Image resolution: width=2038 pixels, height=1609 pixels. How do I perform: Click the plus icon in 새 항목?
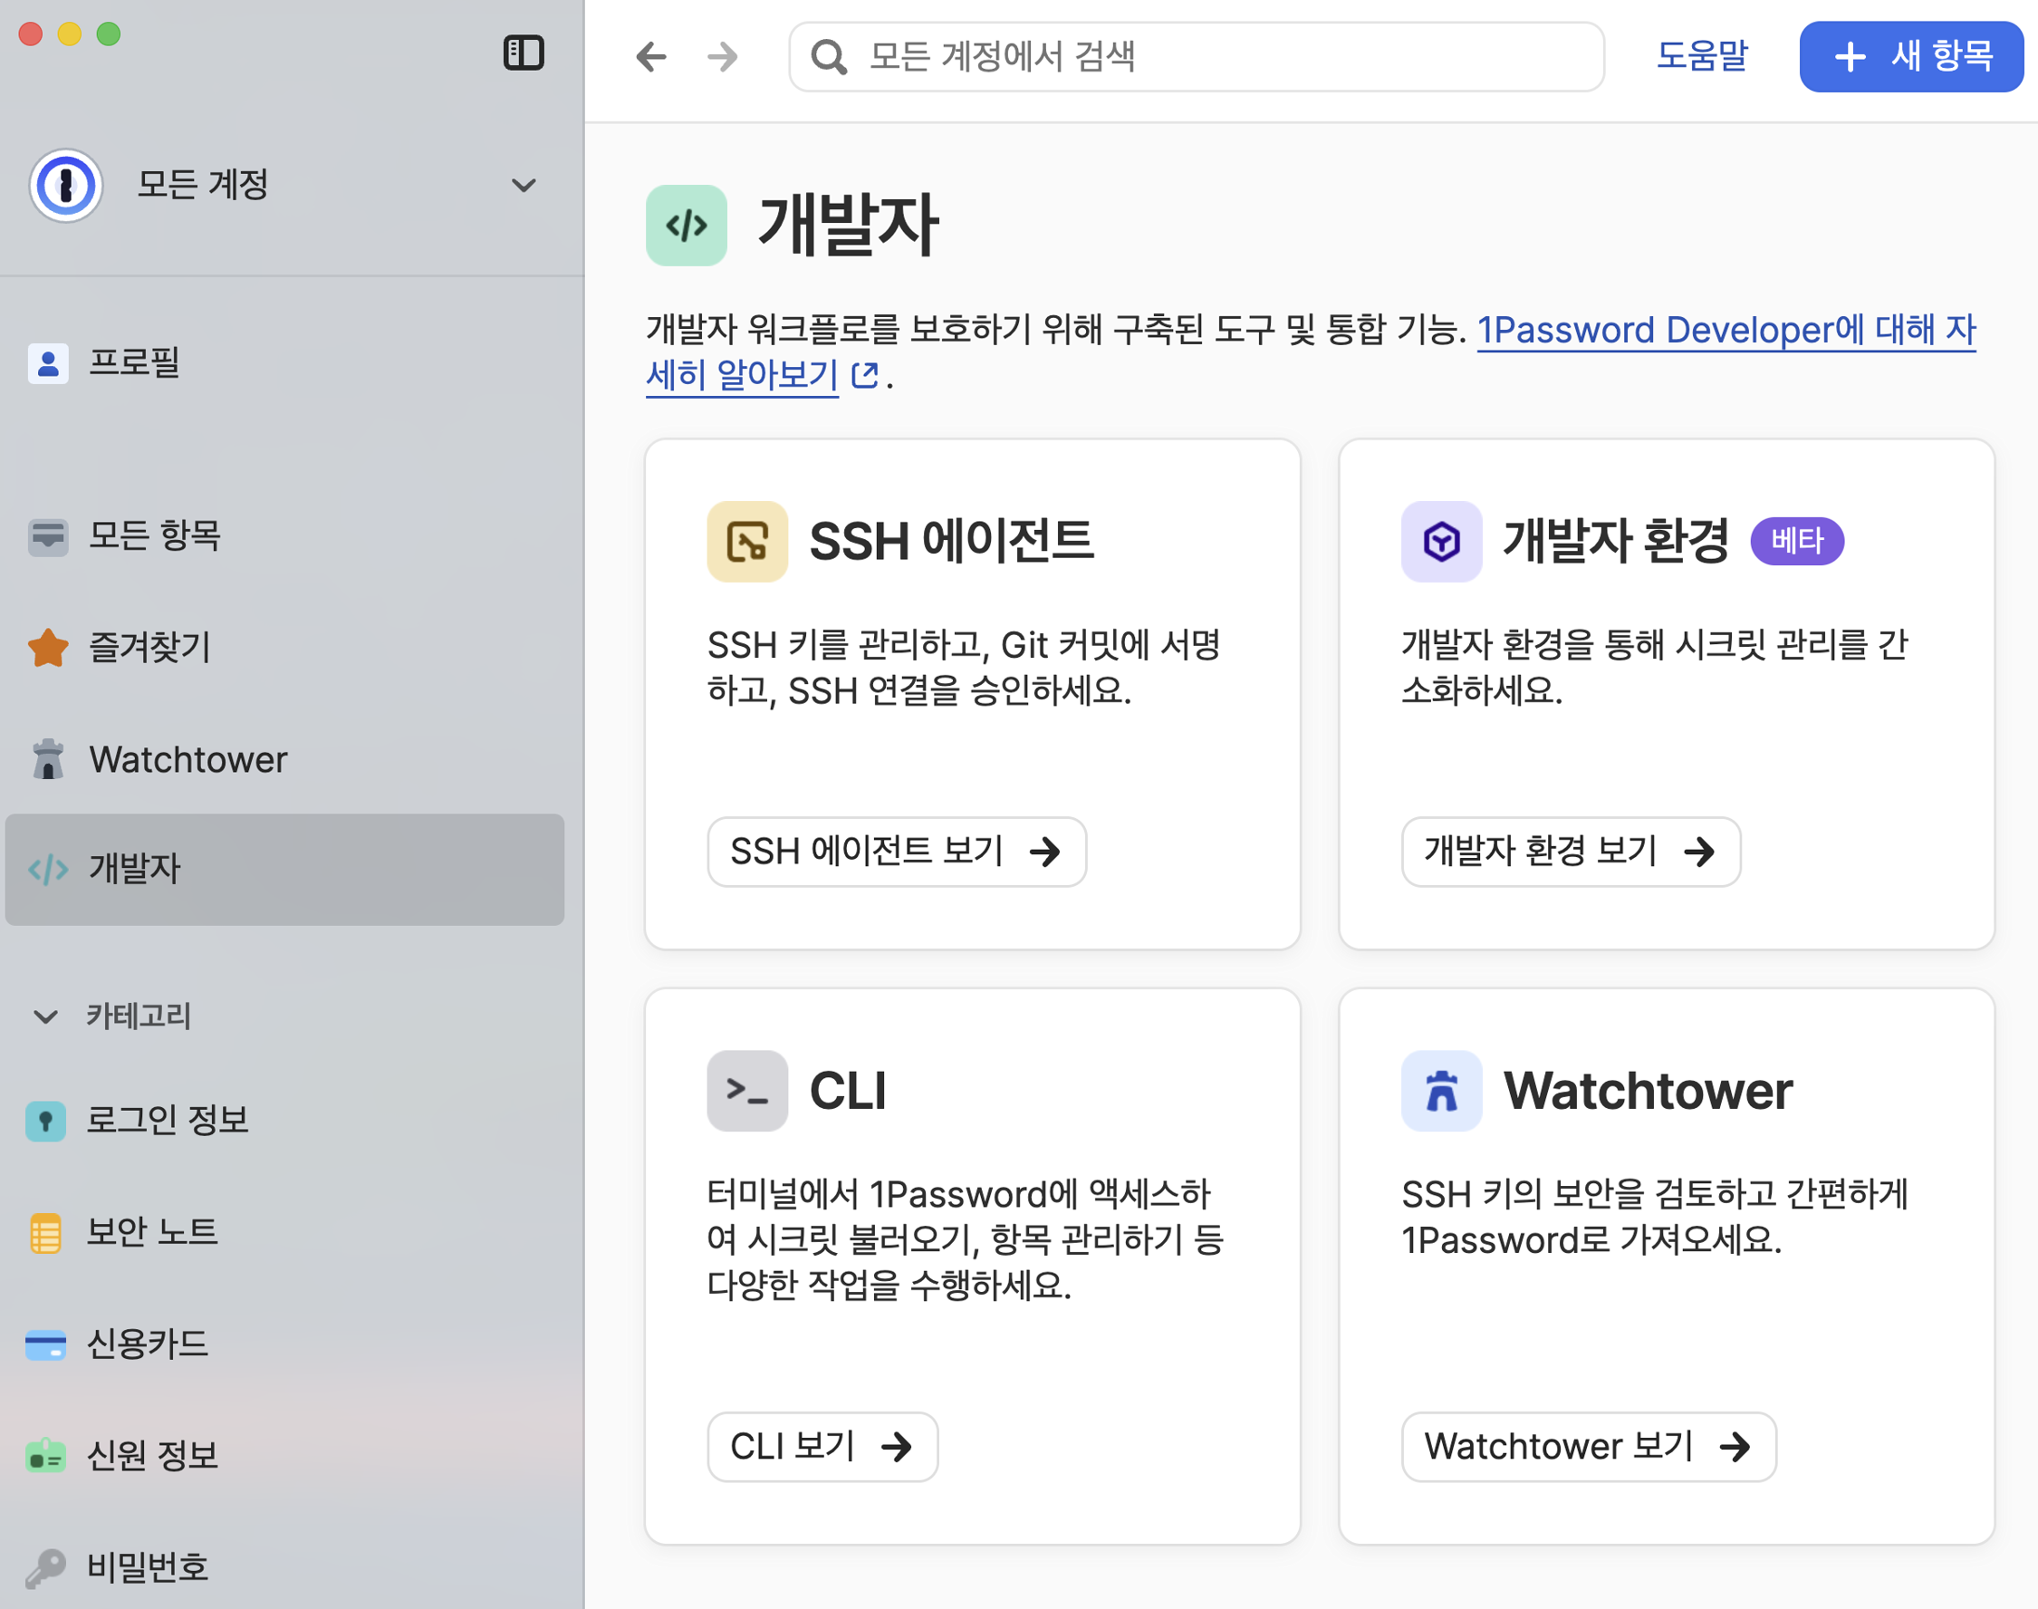(1851, 56)
